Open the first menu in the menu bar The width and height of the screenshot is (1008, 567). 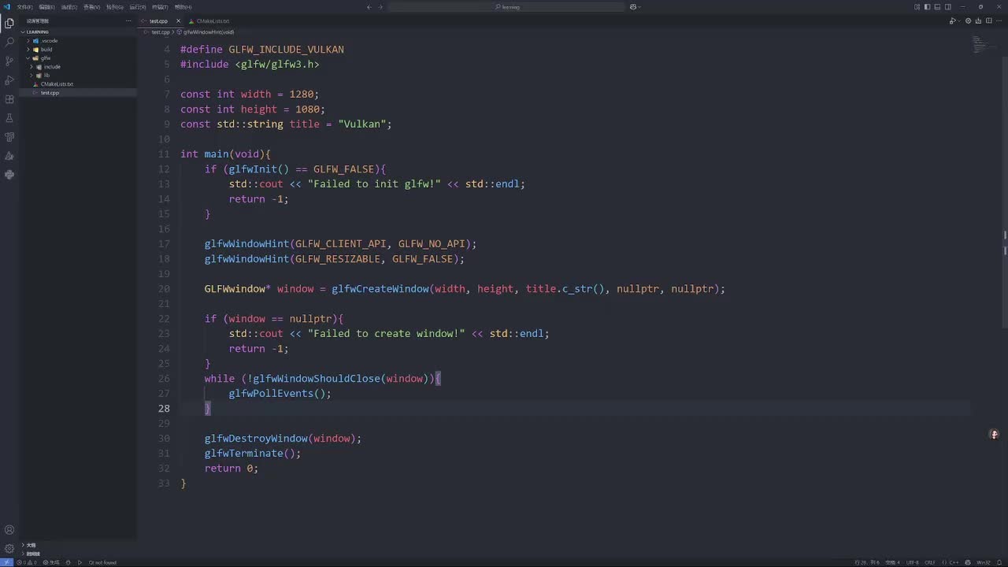24,7
